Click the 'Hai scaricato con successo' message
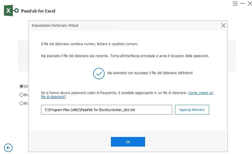This screenshot has height=154, width=252. tap(150, 73)
